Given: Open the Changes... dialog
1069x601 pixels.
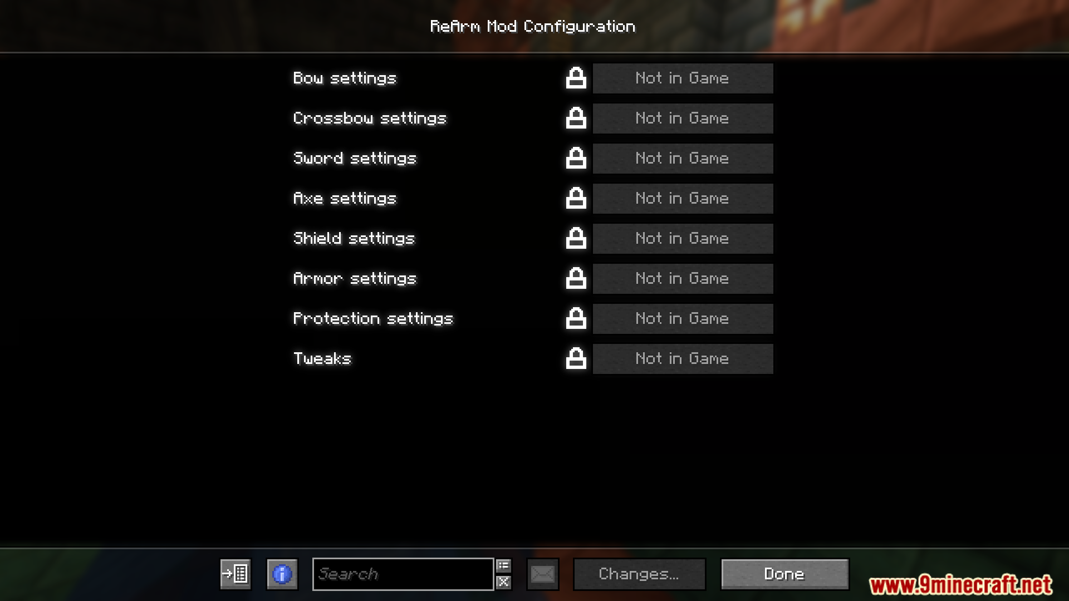Looking at the screenshot, I should click(x=639, y=574).
